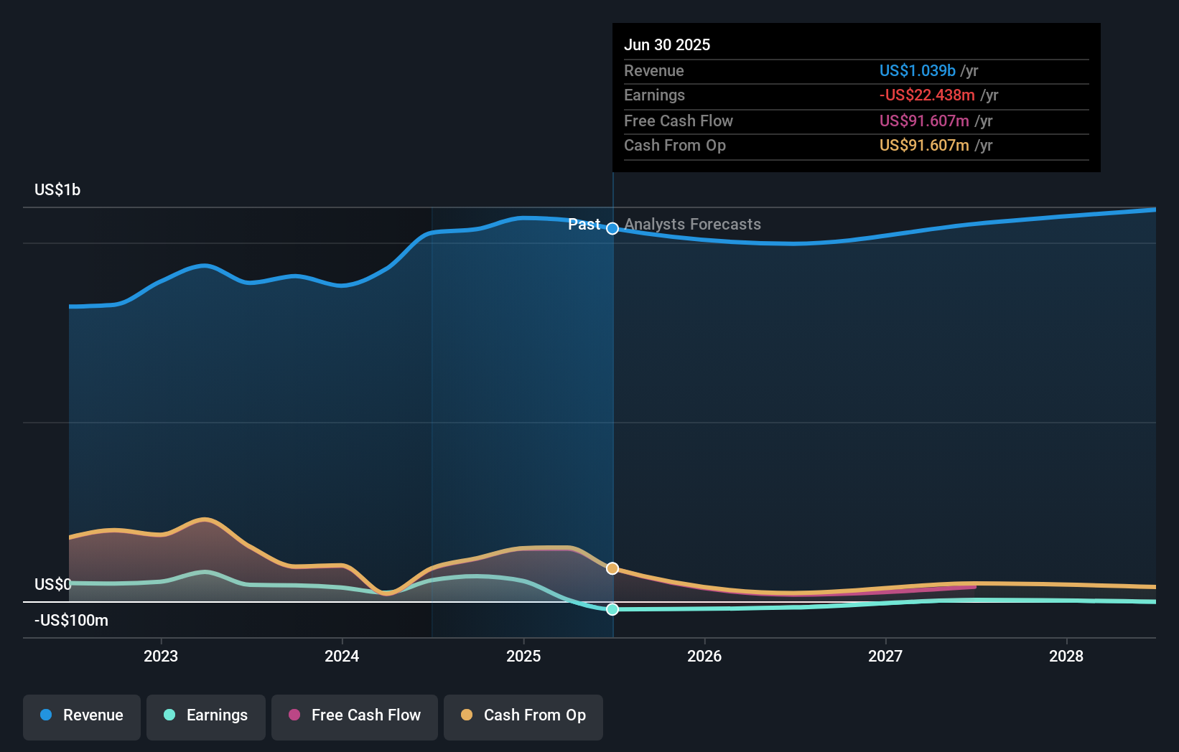Click the 2024 x-axis label
This screenshot has width=1179, height=752.
tap(342, 656)
